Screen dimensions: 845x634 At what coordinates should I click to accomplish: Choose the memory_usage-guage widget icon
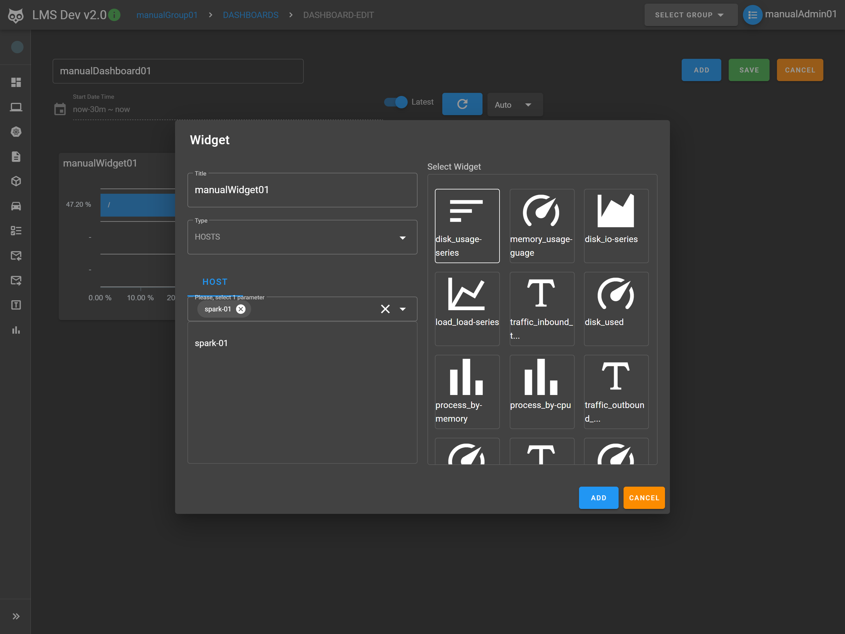click(541, 226)
